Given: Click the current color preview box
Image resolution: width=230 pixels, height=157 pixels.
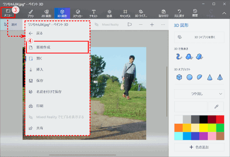Looking at the screenshot, I should (x=191, y=107).
